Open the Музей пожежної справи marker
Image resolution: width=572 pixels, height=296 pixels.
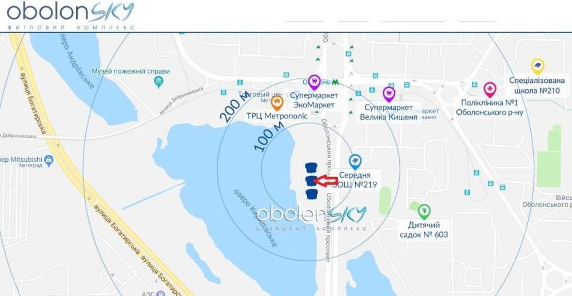[x=158, y=82]
